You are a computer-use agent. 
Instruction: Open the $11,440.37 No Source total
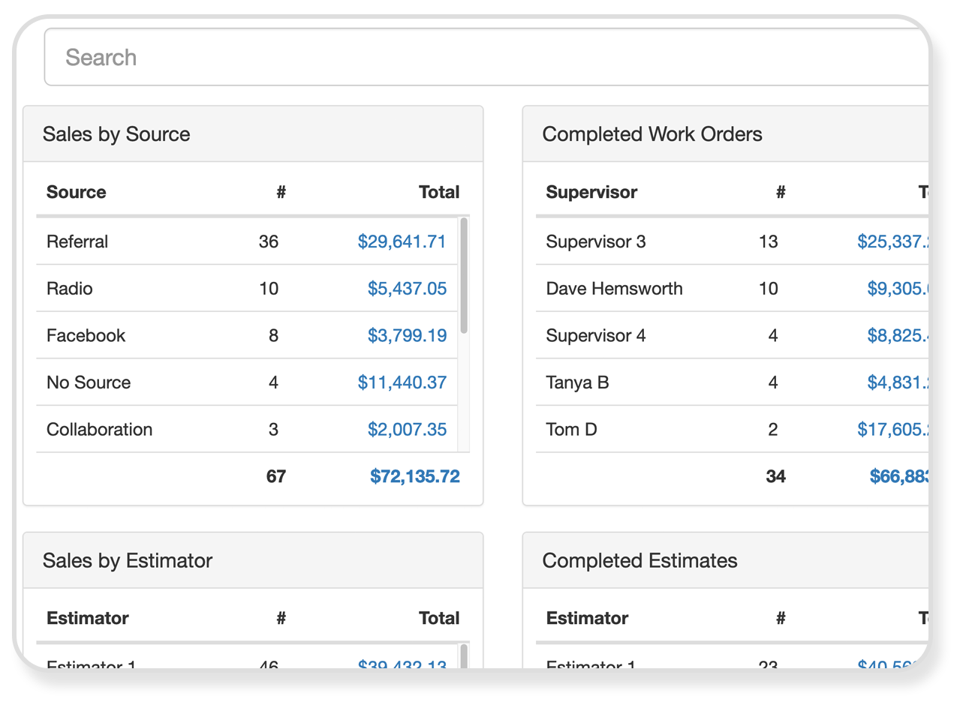(x=402, y=382)
